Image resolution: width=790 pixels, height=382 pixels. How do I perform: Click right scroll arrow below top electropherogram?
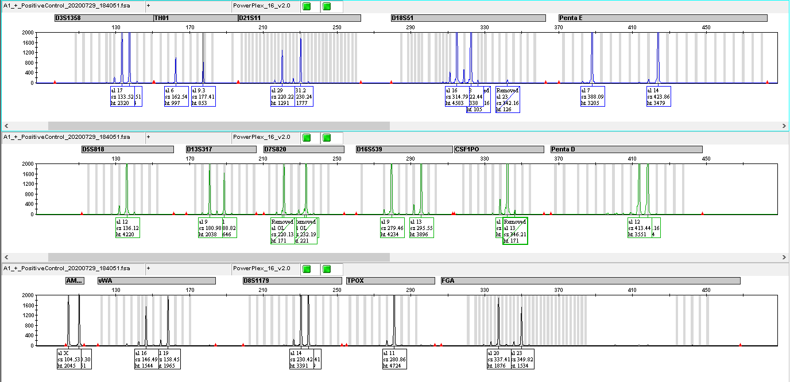pos(784,126)
